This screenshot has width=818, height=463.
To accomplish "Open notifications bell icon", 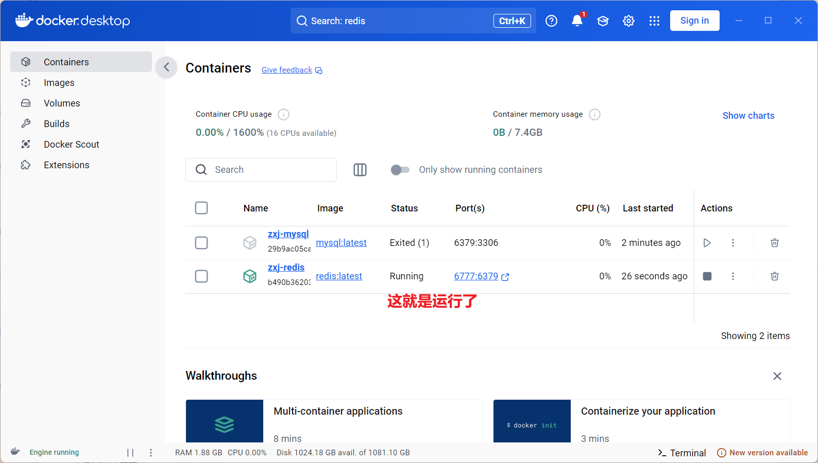I will (x=577, y=21).
